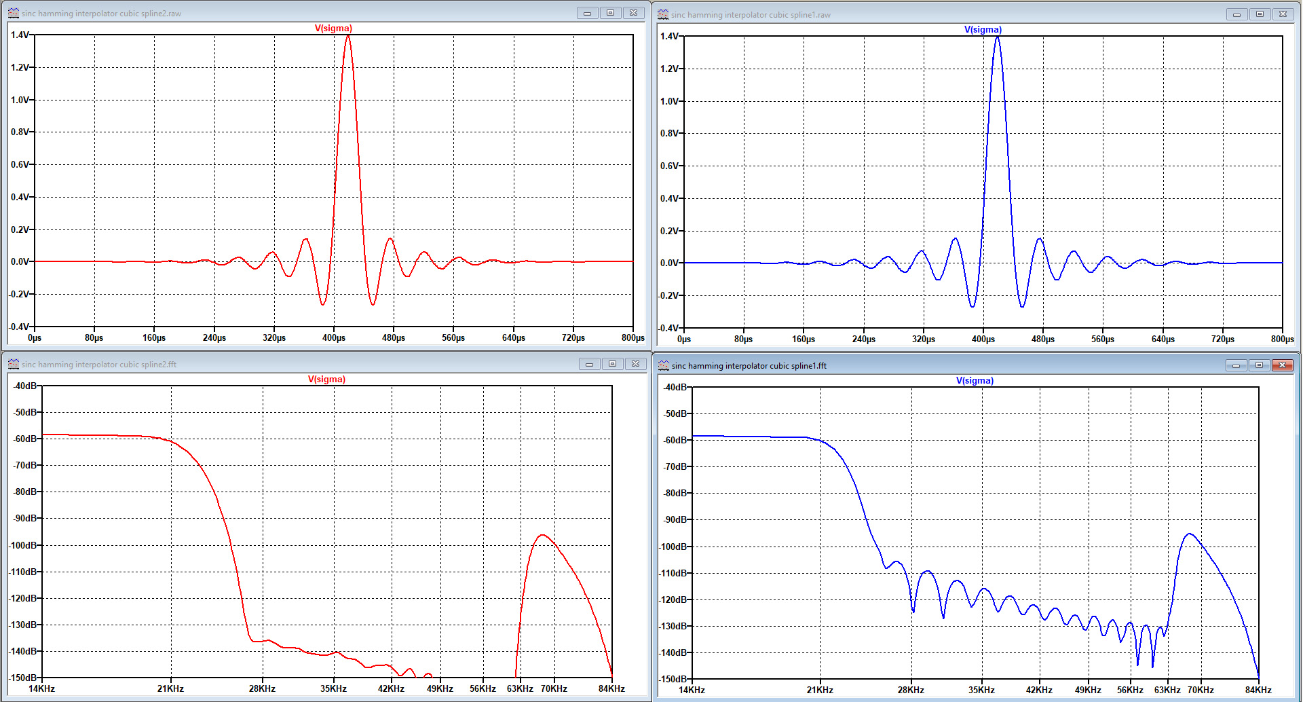Close the spline1.fft window with red X
The height and width of the screenshot is (702, 1303).
click(1282, 365)
